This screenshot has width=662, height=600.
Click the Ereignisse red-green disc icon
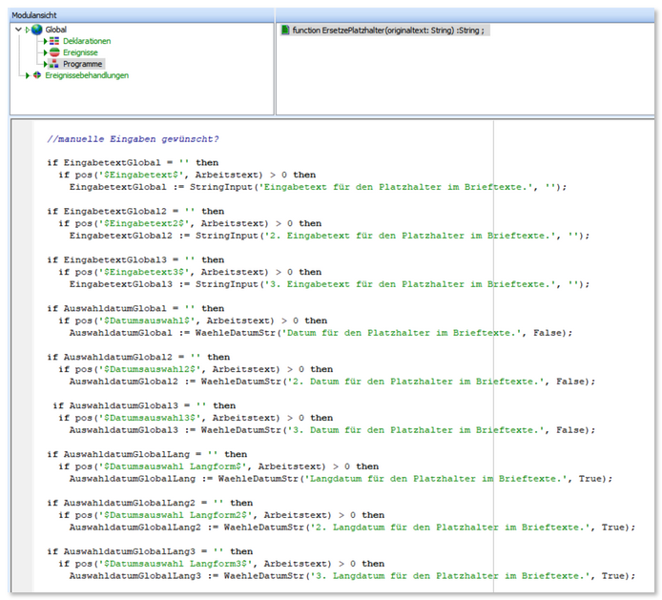(54, 52)
